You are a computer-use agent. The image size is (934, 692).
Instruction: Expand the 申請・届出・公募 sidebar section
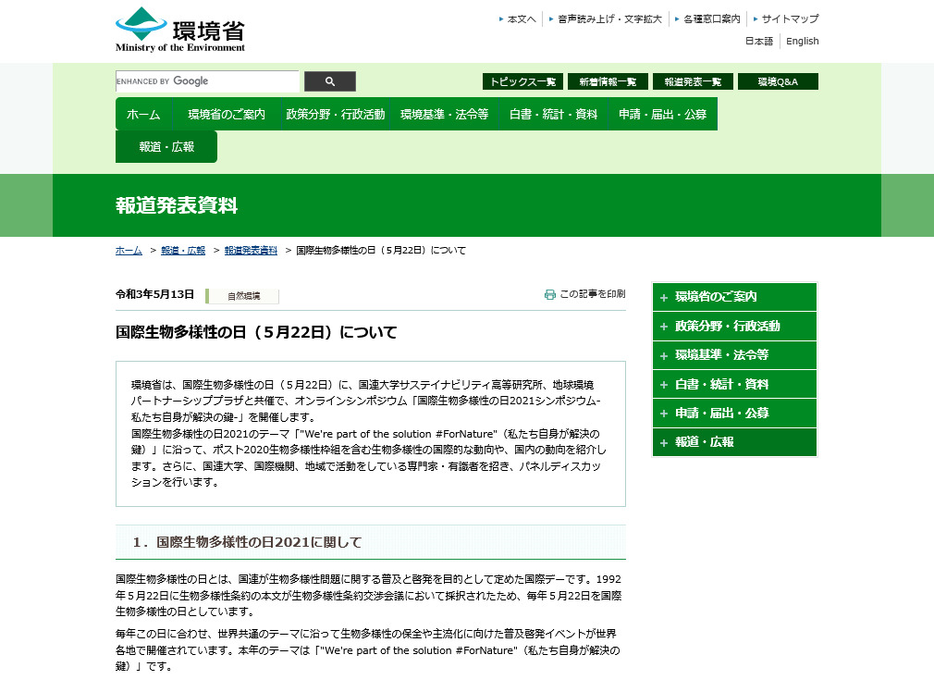tap(733, 413)
